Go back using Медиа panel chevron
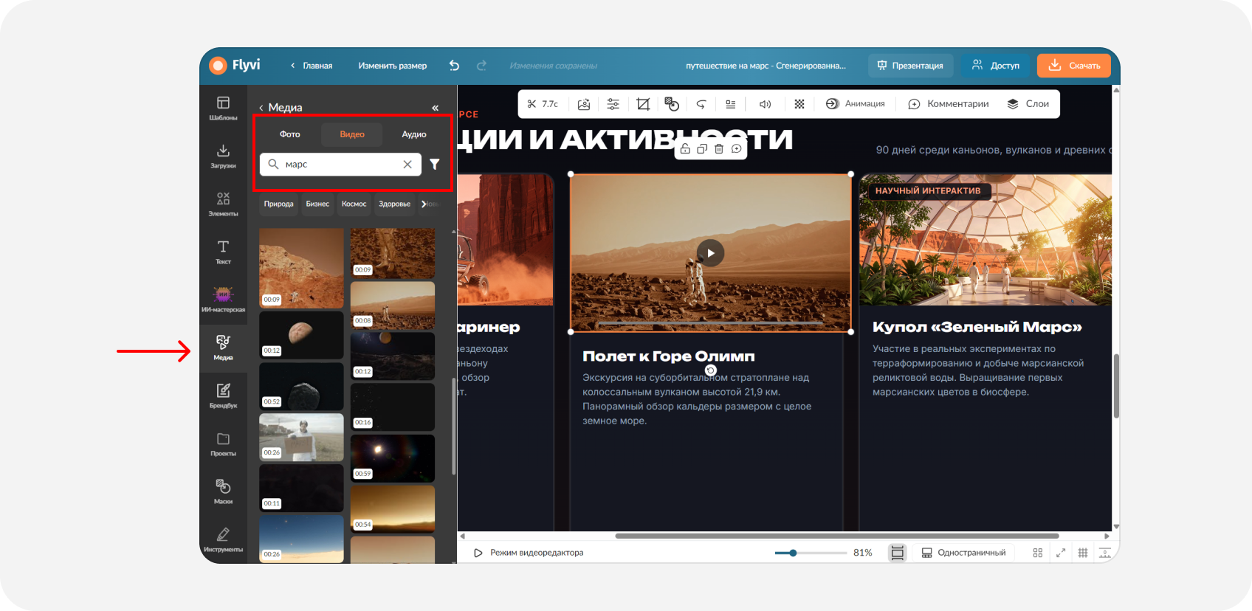This screenshot has height=611, width=1252. (261, 108)
